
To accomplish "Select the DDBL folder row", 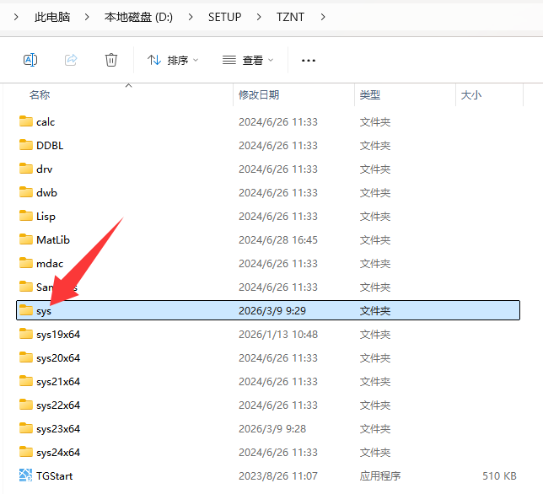I will (x=50, y=145).
